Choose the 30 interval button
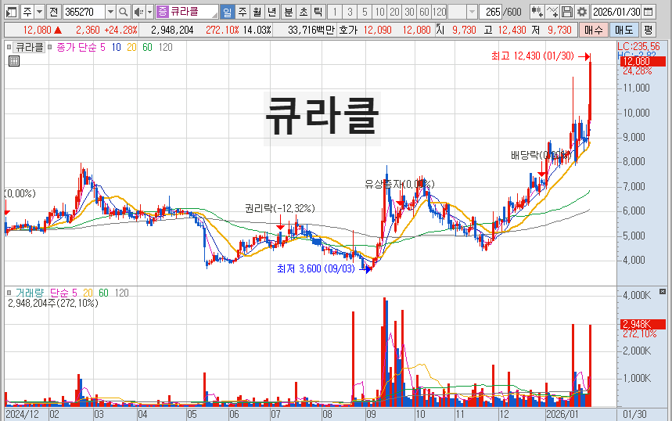The image size is (672, 421). click(x=409, y=12)
